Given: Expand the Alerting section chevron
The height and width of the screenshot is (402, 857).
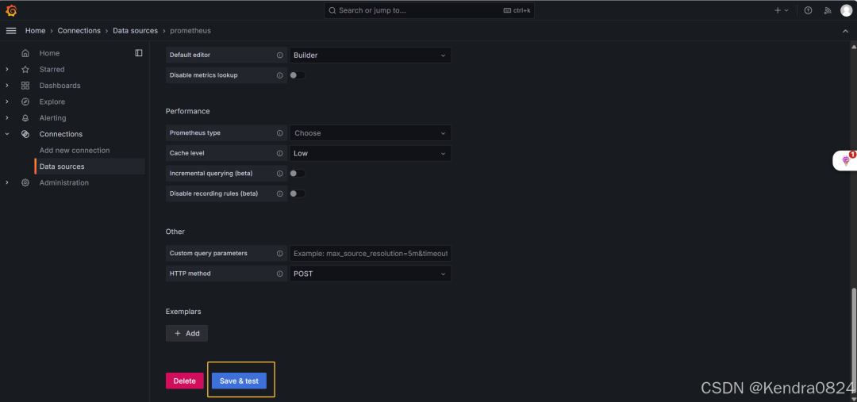Looking at the screenshot, I should [7, 118].
